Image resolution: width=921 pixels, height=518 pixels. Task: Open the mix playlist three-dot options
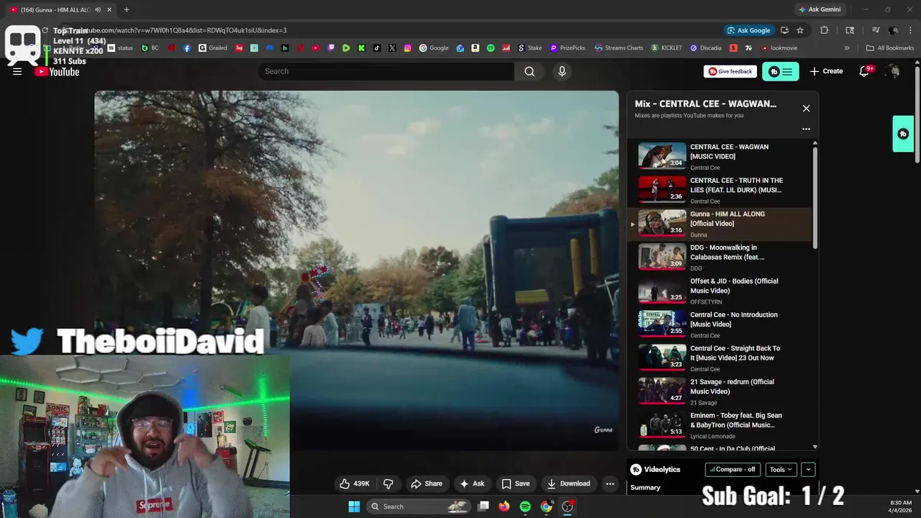[x=806, y=129]
